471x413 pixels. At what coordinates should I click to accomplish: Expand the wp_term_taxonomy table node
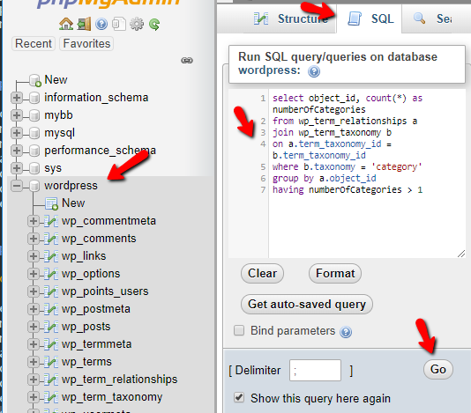(x=34, y=397)
